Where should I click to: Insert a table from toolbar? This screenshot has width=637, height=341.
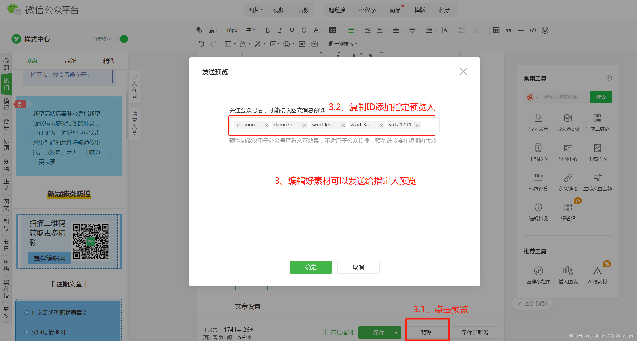[x=496, y=30]
